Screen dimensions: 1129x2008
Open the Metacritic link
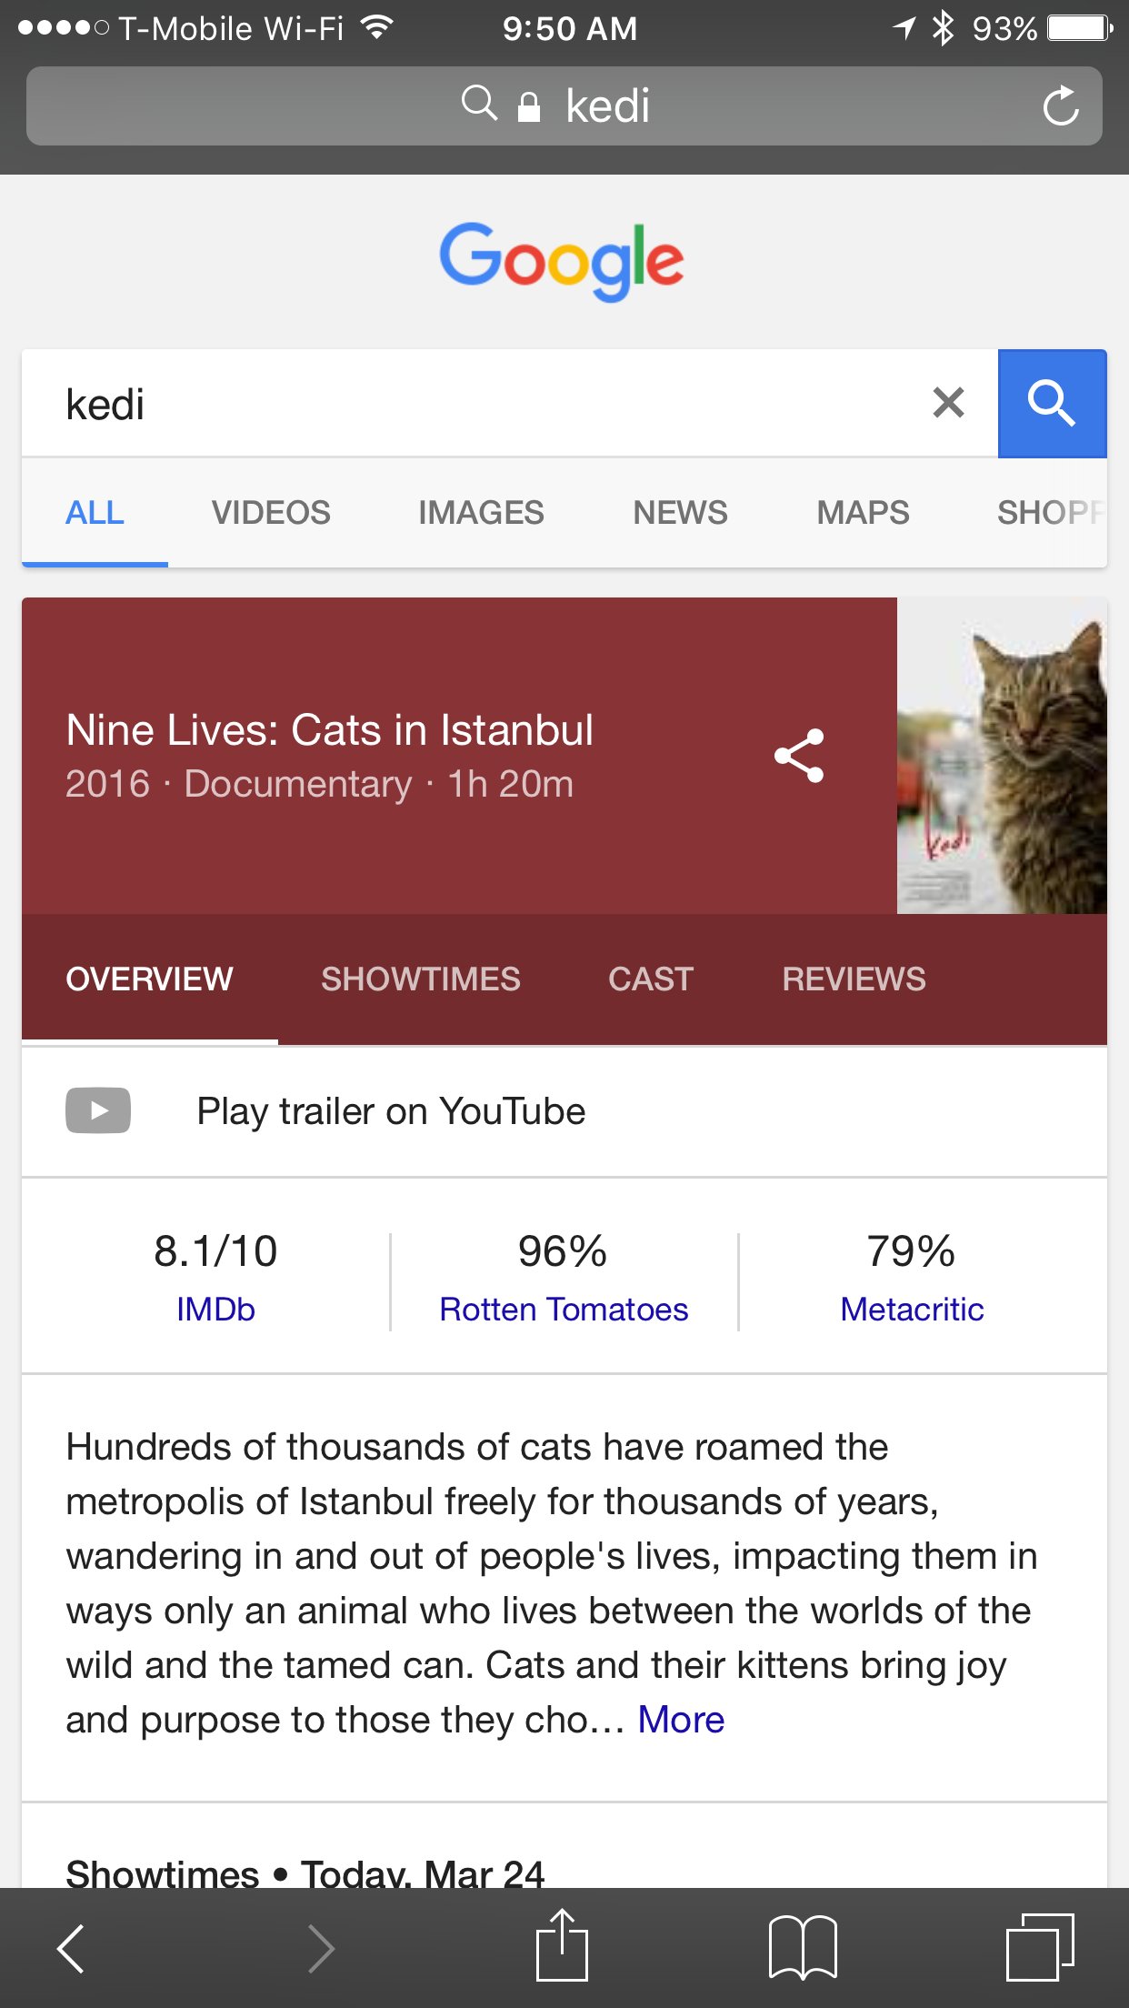coord(912,1310)
